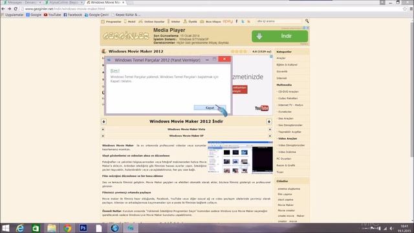
Task: Open the Internet TV - Radyo subcategory
Action: coord(290,105)
